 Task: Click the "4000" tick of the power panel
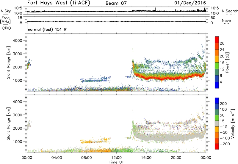(18, 41)
